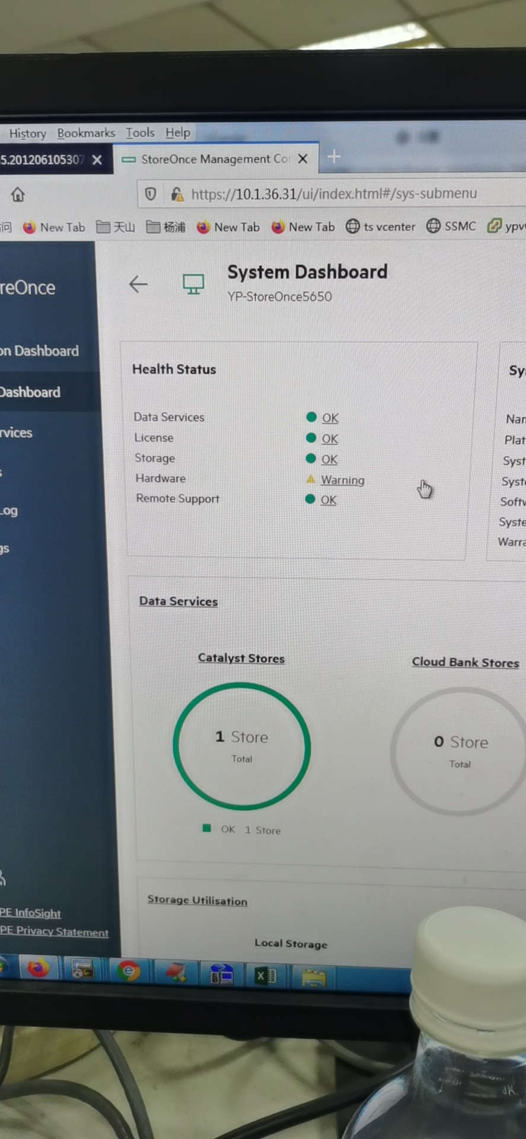Open the Bookmarks menu
Image resolution: width=526 pixels, height=1139 pixels.
coord(86,133)
